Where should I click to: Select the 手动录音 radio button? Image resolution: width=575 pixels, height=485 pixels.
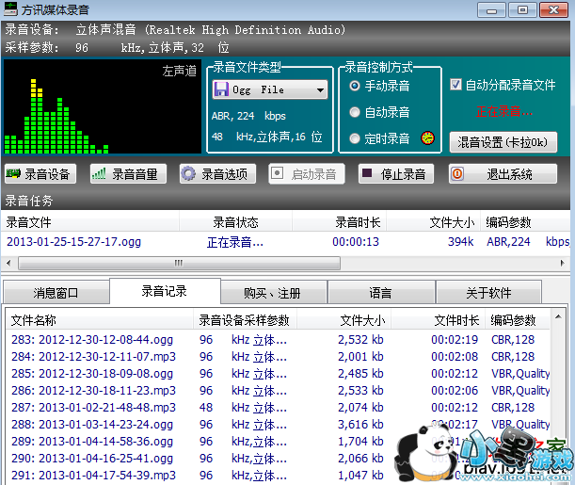coord(354,86)
